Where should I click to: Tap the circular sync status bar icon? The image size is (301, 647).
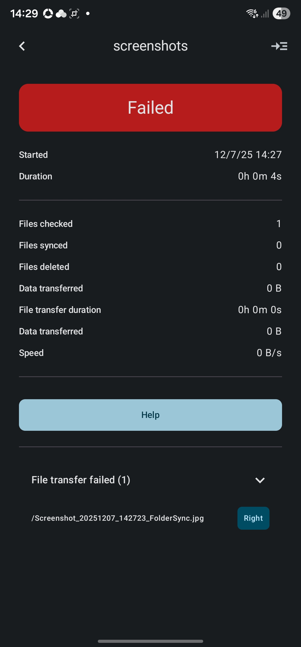tap(48, 13)
